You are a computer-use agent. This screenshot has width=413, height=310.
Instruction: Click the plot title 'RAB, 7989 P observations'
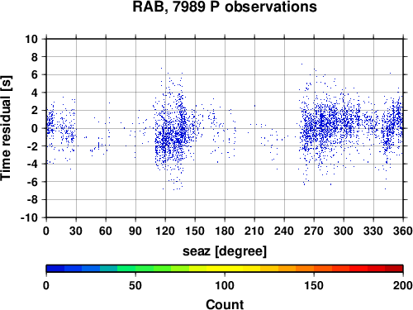tap(225, 7)
